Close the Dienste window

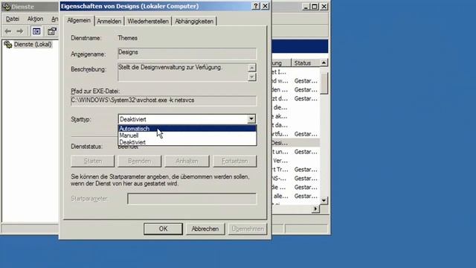pos(324,7)
